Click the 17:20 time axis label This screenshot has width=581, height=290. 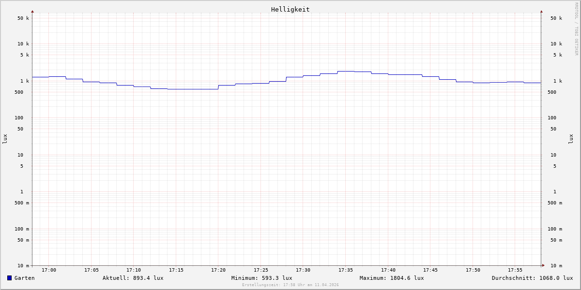click(218, 270)
